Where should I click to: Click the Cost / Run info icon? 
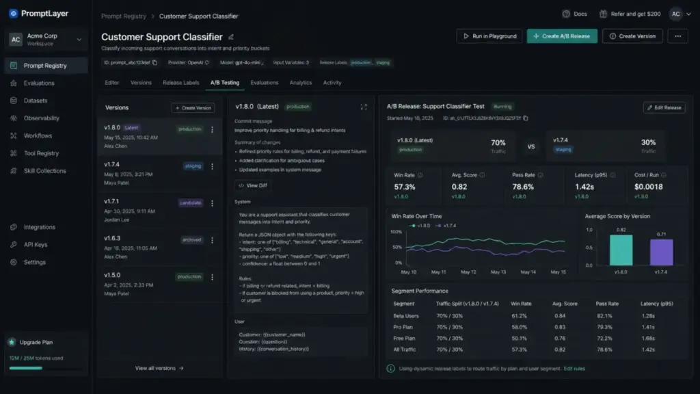[664, 175]
